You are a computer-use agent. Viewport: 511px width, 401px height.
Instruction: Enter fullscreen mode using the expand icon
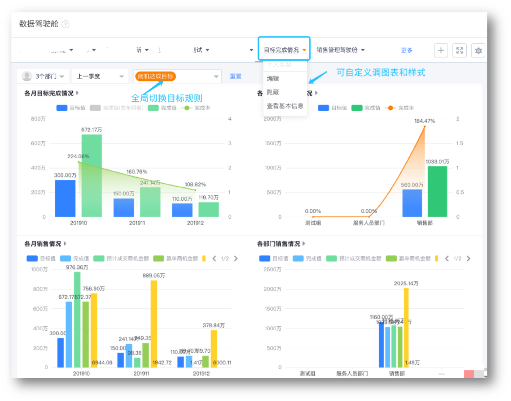pyautogui.click(x=459, y=50)
